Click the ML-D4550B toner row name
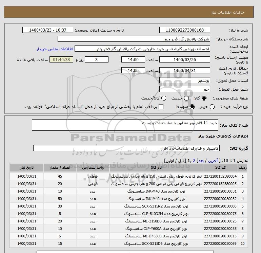The image size is (261, 253). tap(156, 236)
